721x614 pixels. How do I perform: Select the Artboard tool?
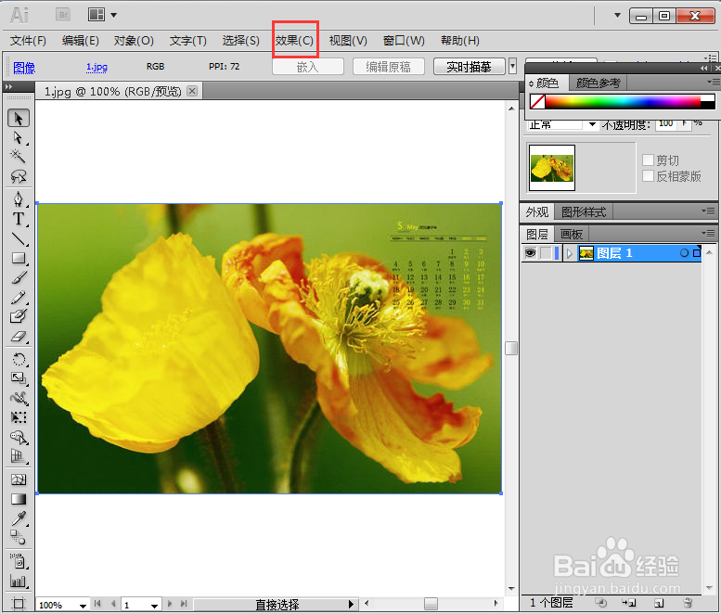tap(19, 603)
